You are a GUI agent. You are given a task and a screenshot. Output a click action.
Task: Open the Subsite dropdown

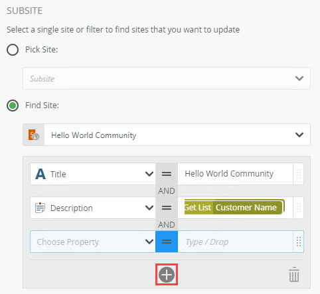tap(167, 78)
